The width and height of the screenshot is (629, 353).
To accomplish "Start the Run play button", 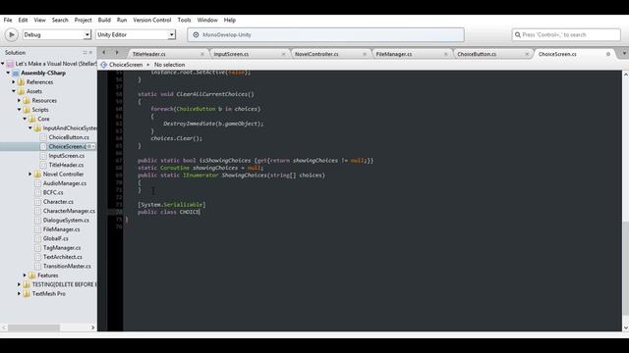I will tap(12, 35).
